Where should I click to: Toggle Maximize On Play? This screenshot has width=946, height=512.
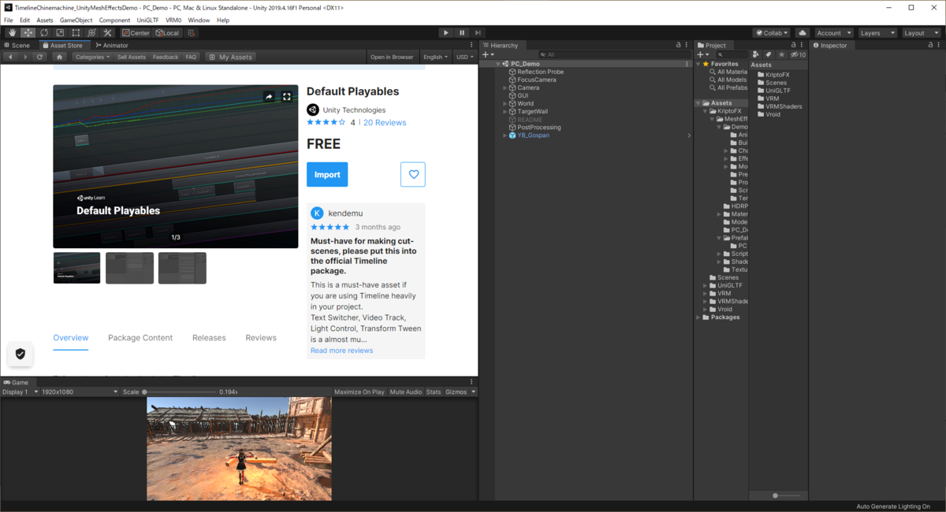(x=359, y=391)
